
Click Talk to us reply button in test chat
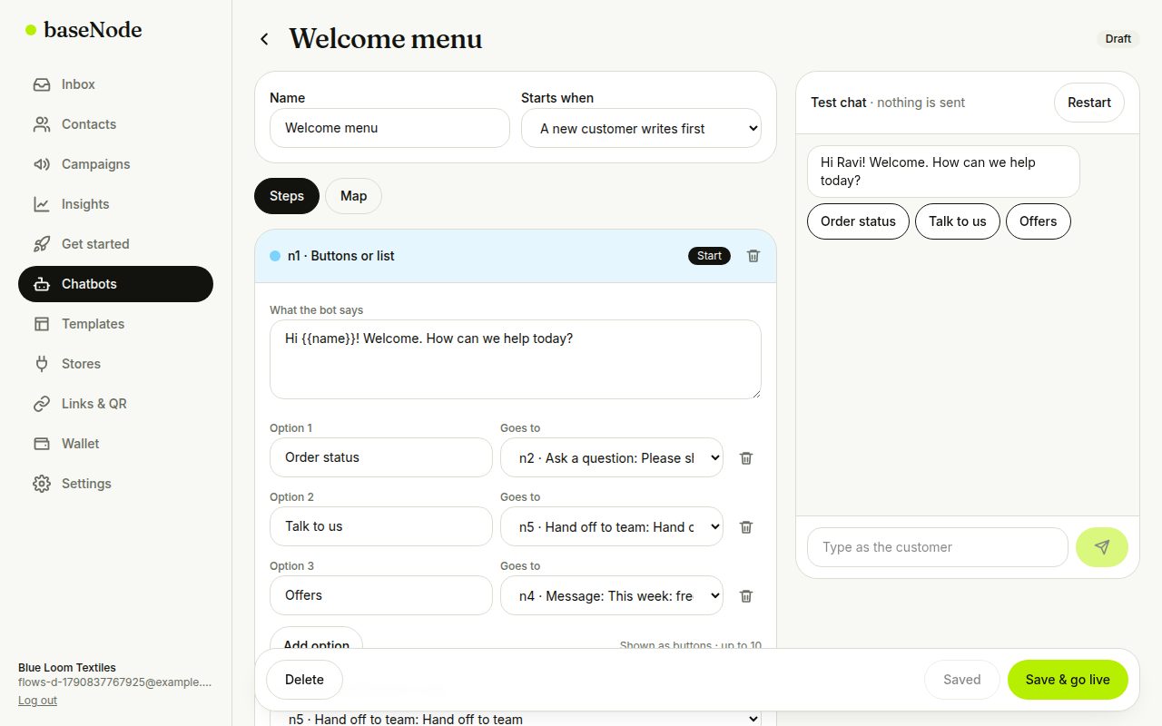coord(958,221)
